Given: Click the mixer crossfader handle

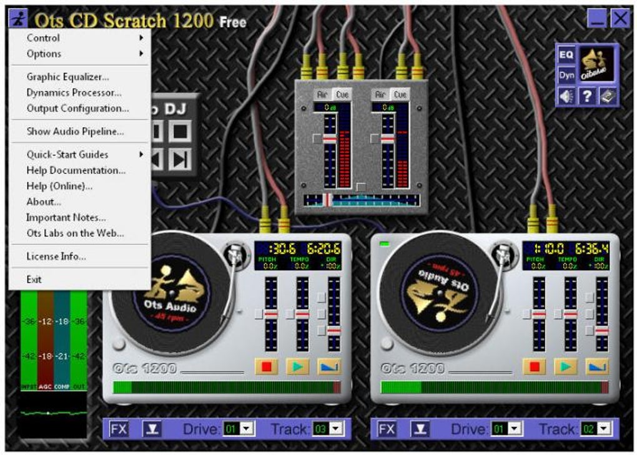Looking at the screenshot, I should 327,200.
